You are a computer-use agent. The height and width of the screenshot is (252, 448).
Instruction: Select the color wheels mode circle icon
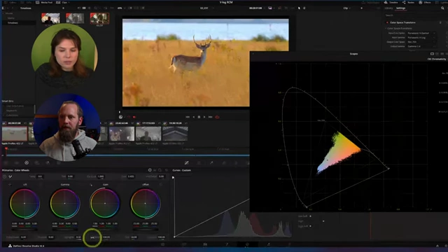point(150,170)
